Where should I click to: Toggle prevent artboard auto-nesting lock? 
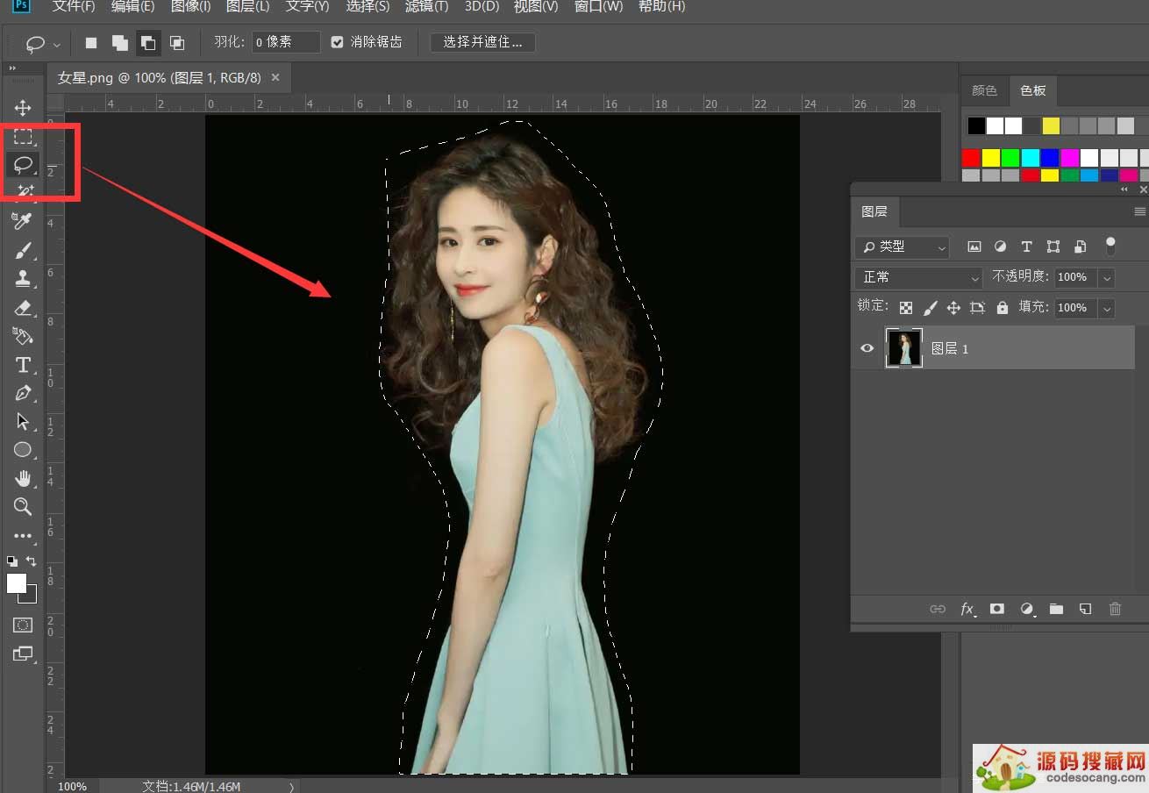(x=978, y=307)
